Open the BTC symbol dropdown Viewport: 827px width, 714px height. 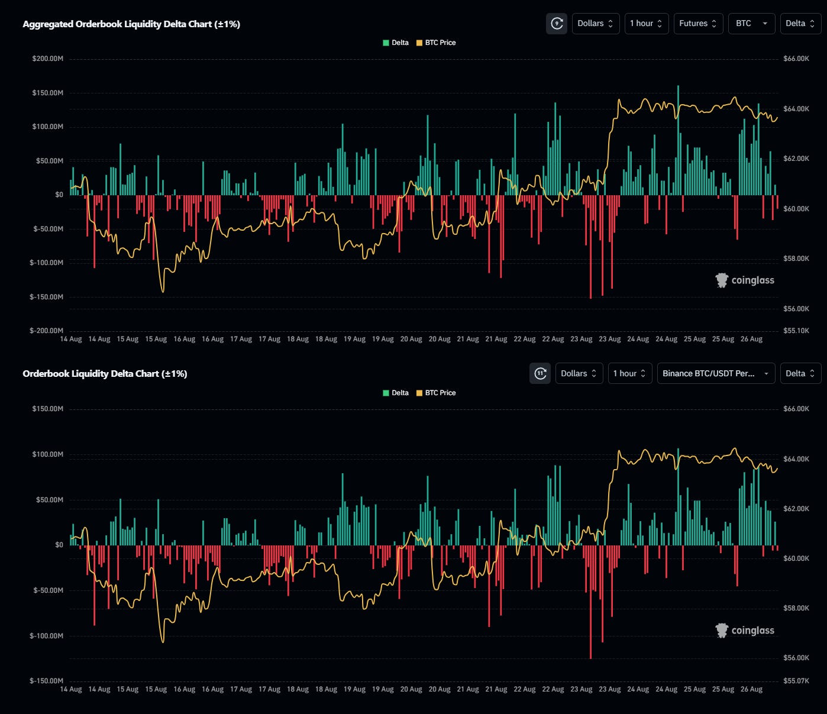752,24
